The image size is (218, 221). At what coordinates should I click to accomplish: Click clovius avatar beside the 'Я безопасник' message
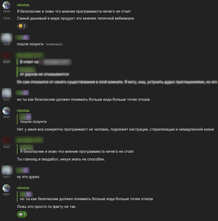[x=6, y=5]
